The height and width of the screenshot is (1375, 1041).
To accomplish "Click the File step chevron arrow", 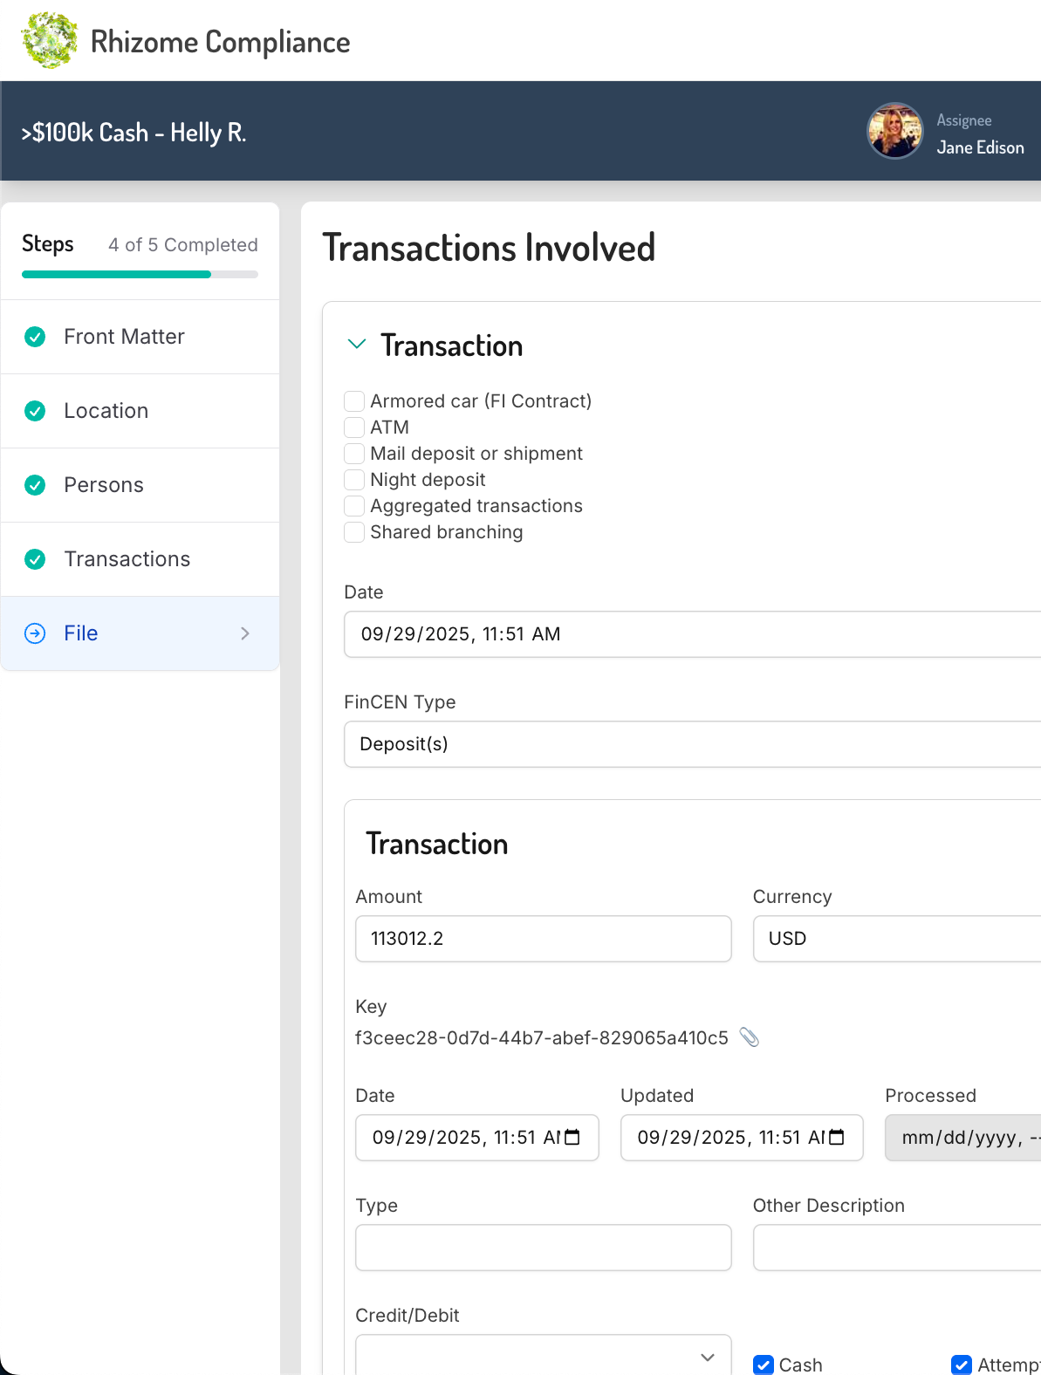I will pyautogui.click(x=245, y=633).
